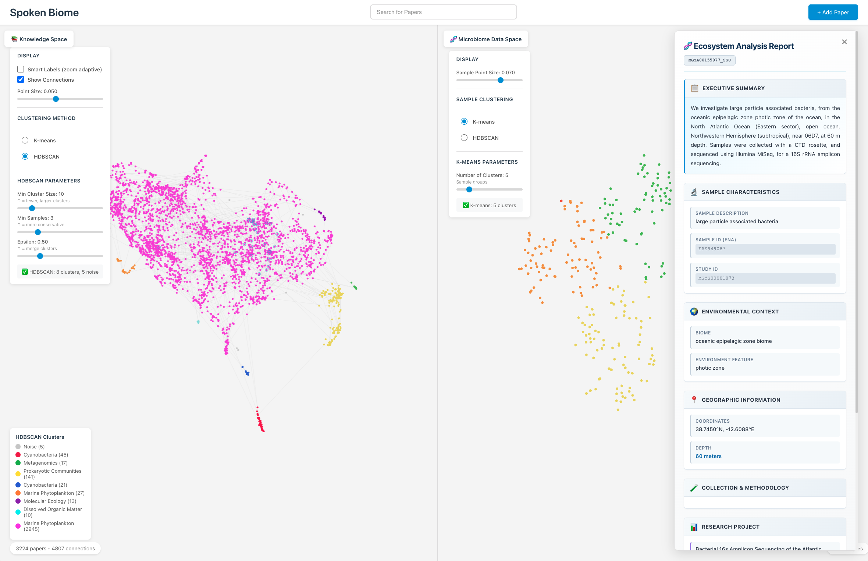868x561 pixels.
Task: Click the Environmental Context globe icon
Action: [x=694, y=311]
